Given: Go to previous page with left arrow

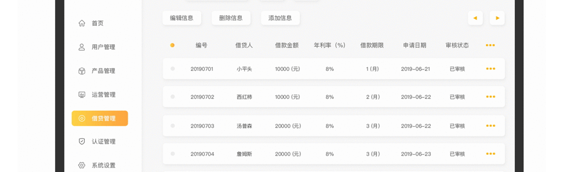Looking at the screenshot, I should pos(475,18).
